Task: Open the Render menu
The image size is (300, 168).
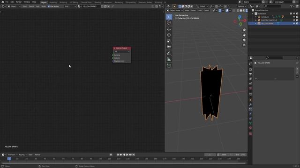Action: tap(19, 2)
